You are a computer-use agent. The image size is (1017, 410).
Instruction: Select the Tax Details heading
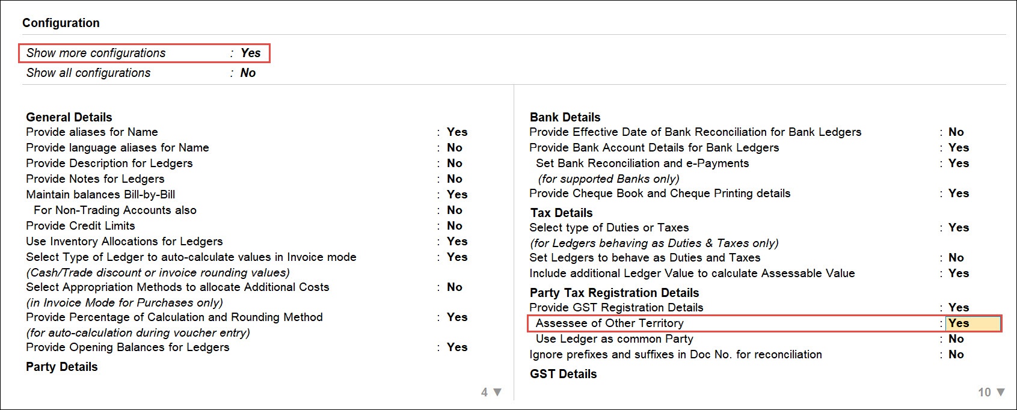click(562, 213)
